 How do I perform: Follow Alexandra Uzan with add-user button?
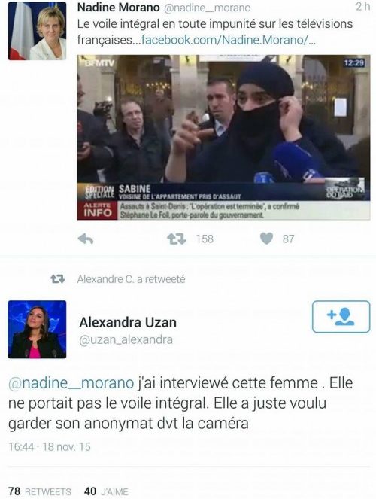coord(341,317)
